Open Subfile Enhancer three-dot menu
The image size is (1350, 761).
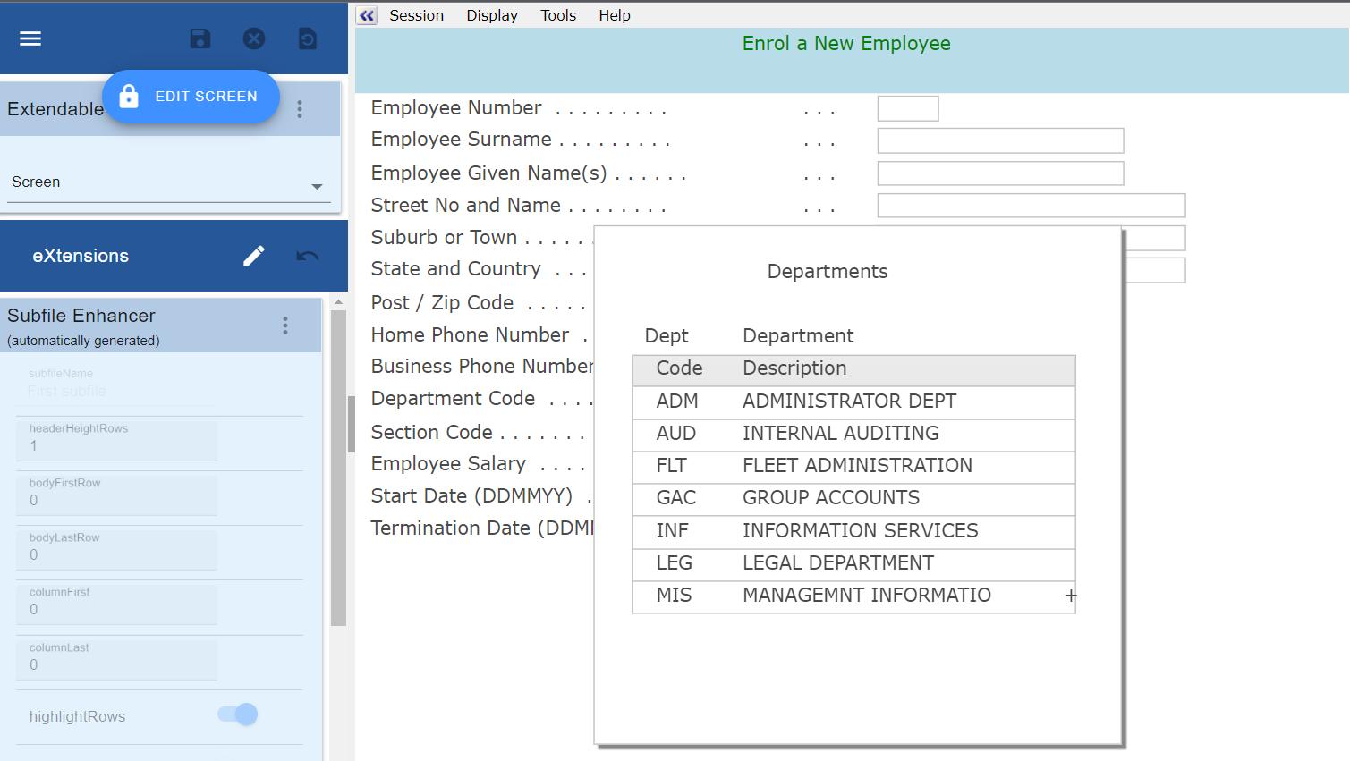pos(285,326)
